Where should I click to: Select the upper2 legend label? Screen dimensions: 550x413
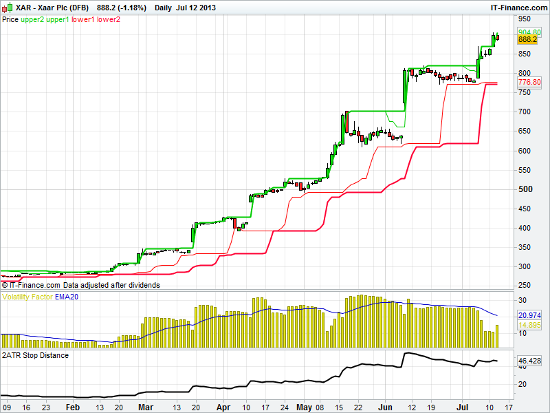pyautogui.click(x=32, y=20)
